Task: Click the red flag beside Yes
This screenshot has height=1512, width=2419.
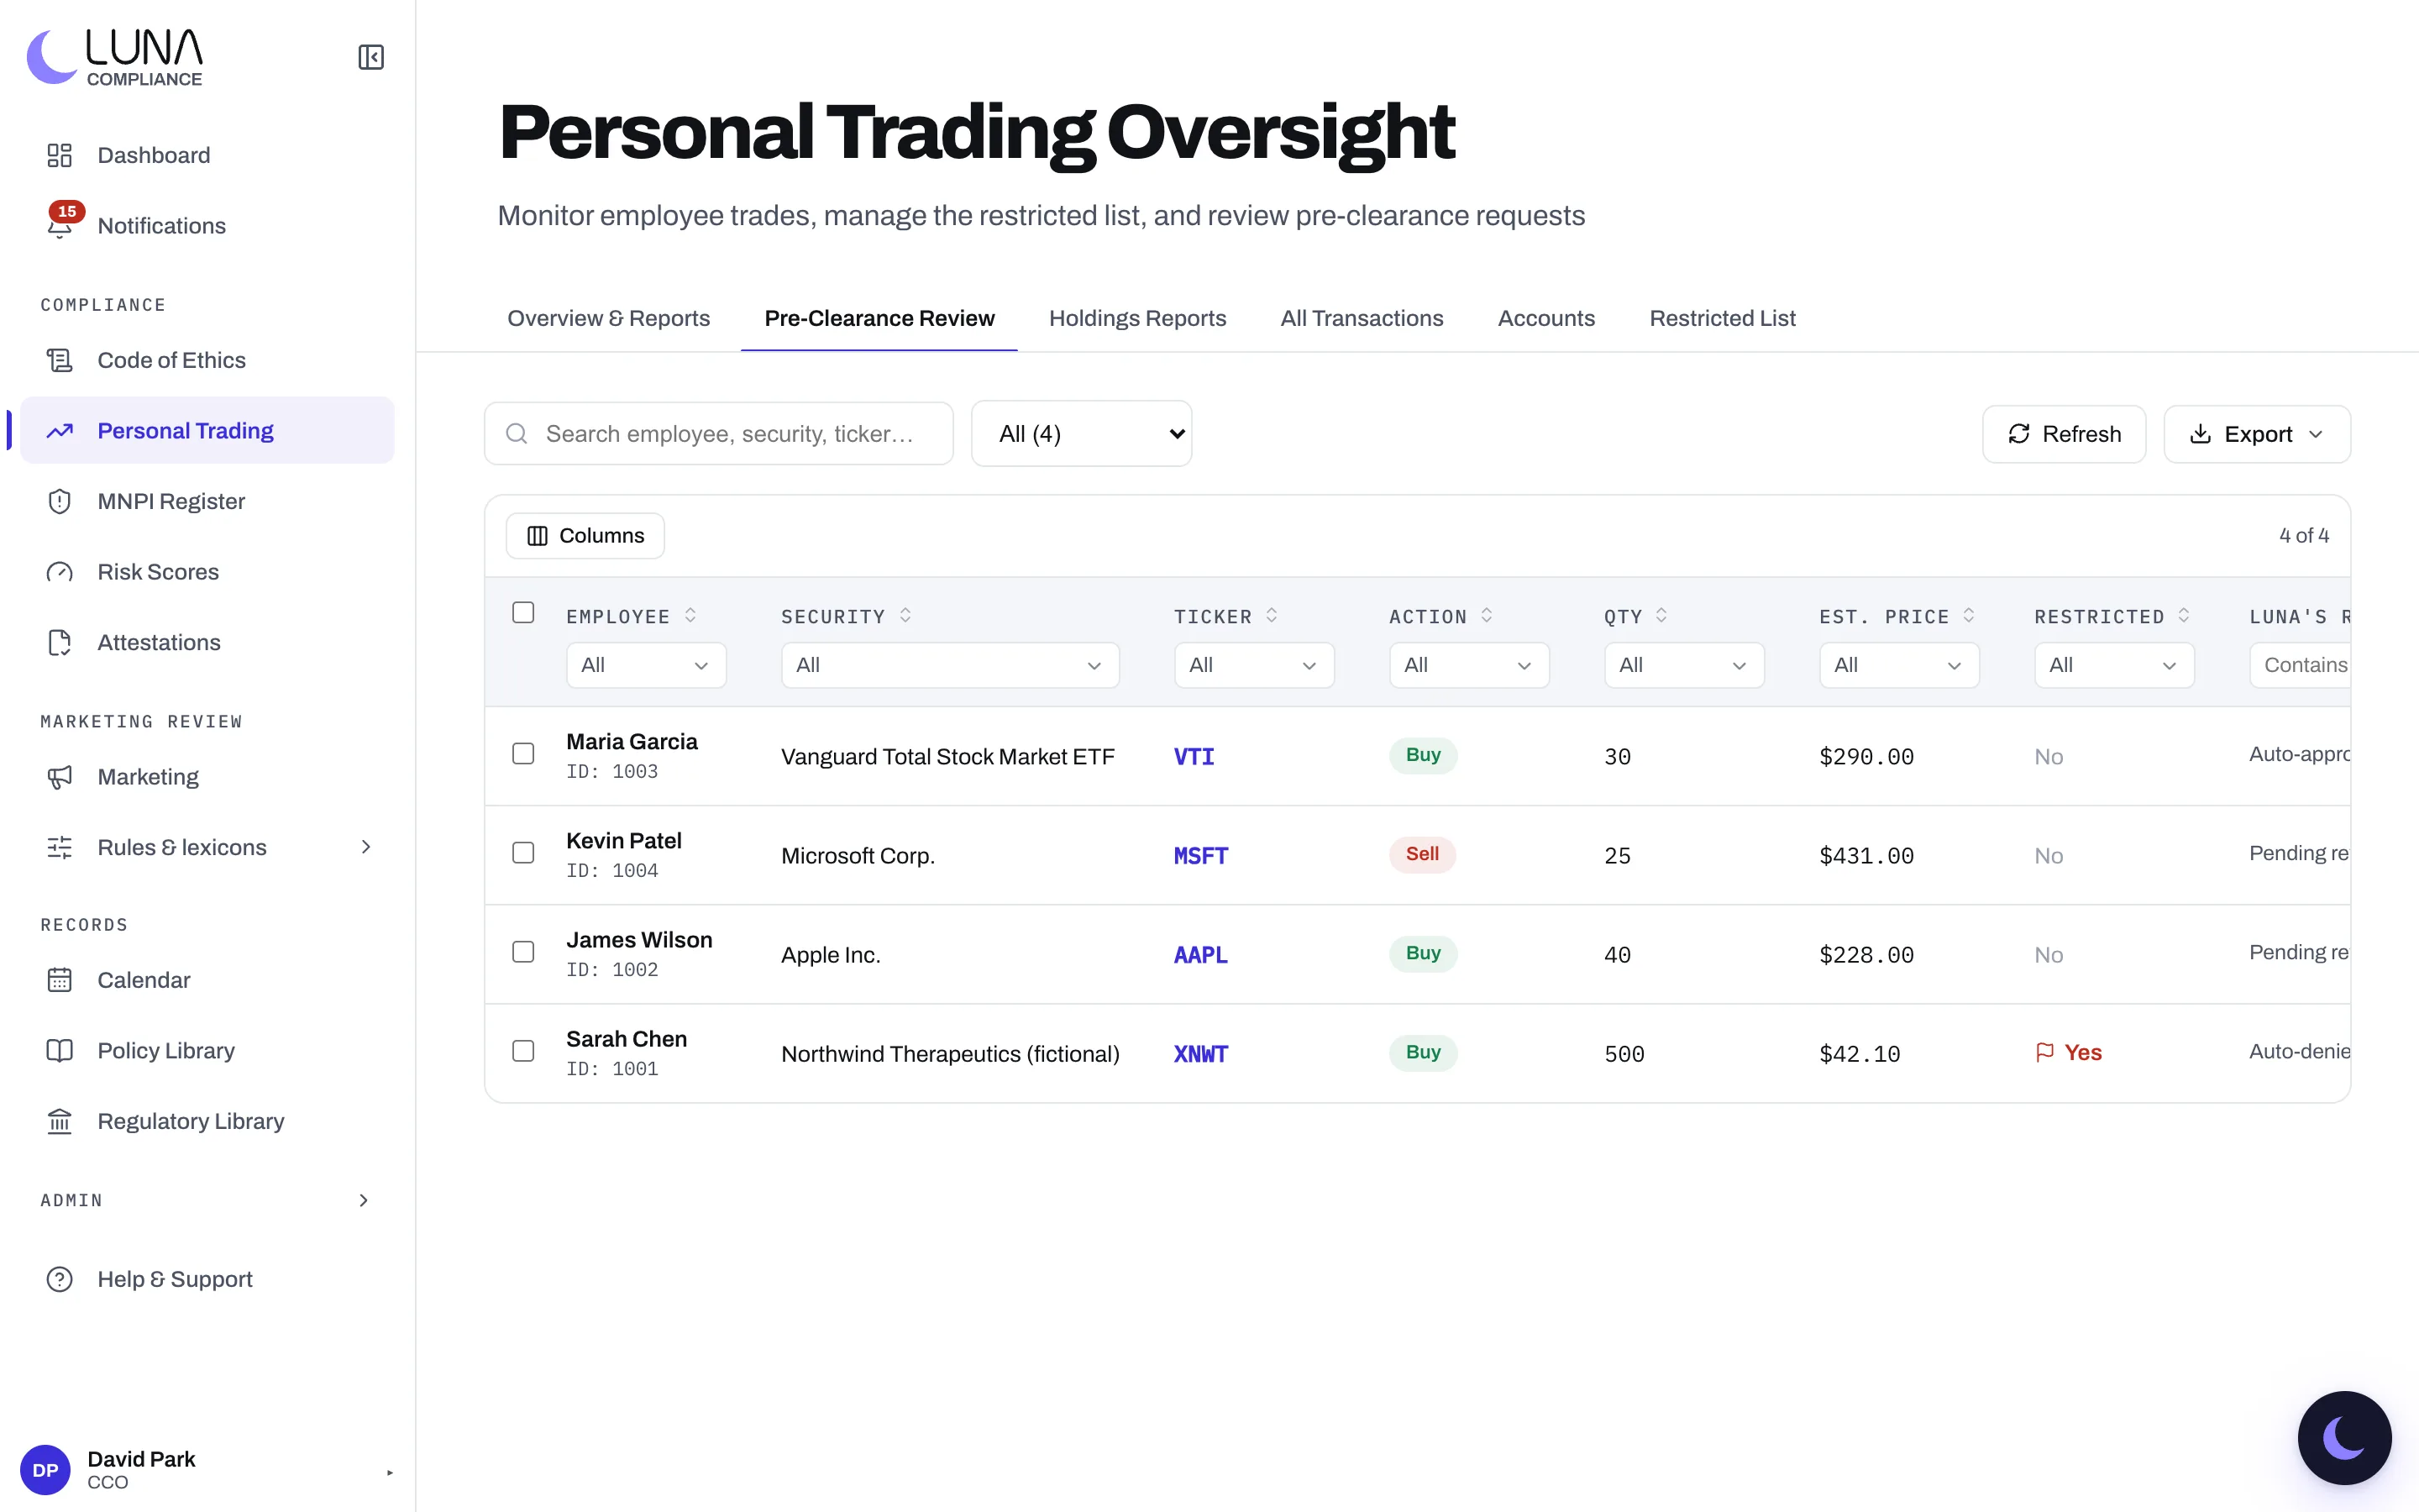Action: [x=2045, y=1052]
